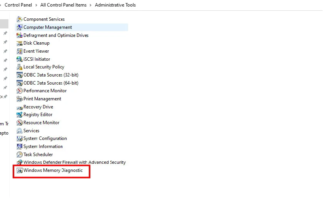This screenshot has width=323, height=198.
Task: Select the Print Management label
Action: coord(42,99)
